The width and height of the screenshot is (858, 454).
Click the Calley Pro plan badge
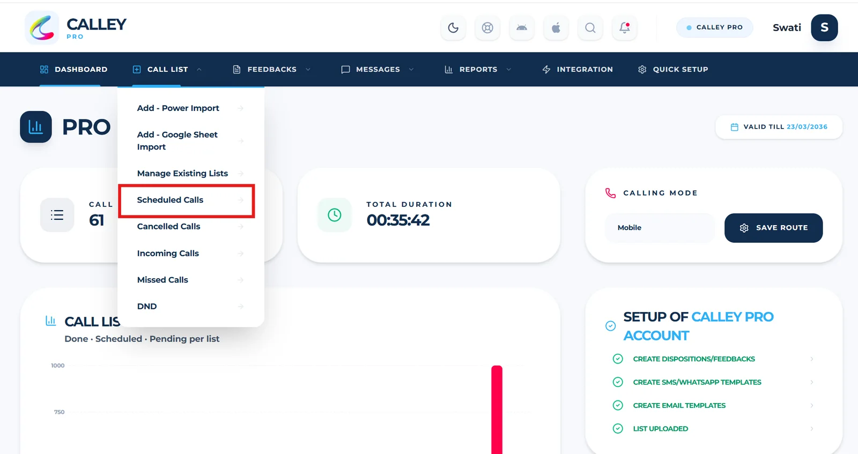[714, 27]
